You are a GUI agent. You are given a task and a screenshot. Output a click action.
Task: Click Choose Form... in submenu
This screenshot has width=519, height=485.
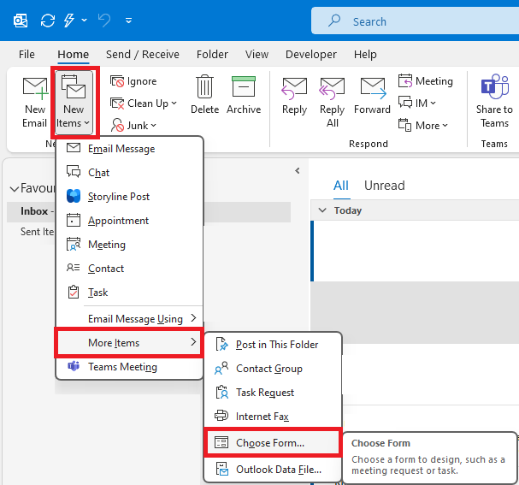pos(273,442)
